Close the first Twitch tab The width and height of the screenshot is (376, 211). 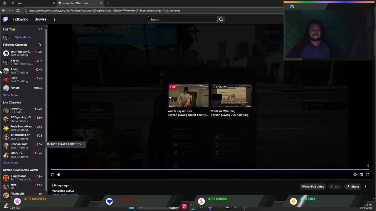54,3
